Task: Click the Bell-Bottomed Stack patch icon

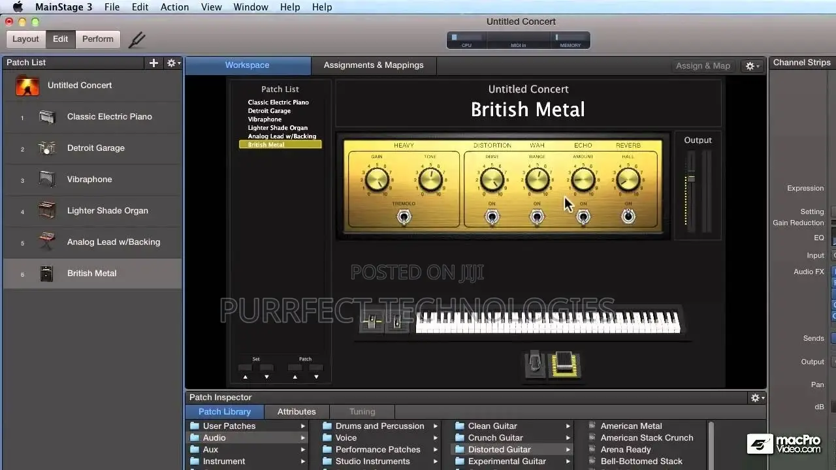Action: tap(592, 462)
